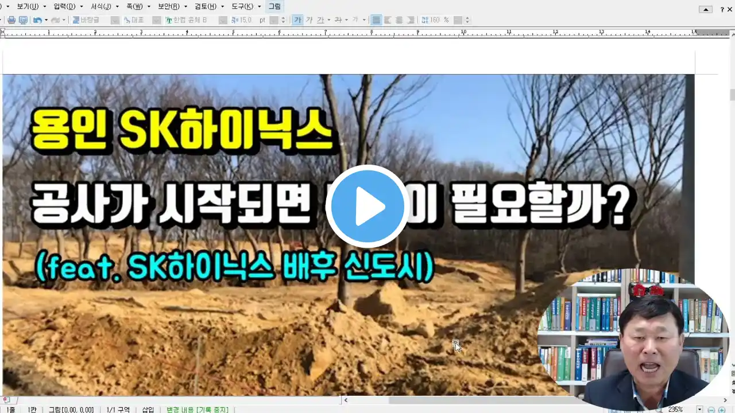Click the redo arrow icon

56,20
